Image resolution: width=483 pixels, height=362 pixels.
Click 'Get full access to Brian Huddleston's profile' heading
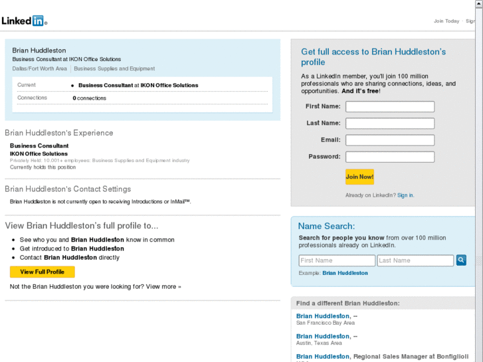[x=373, y=56]
